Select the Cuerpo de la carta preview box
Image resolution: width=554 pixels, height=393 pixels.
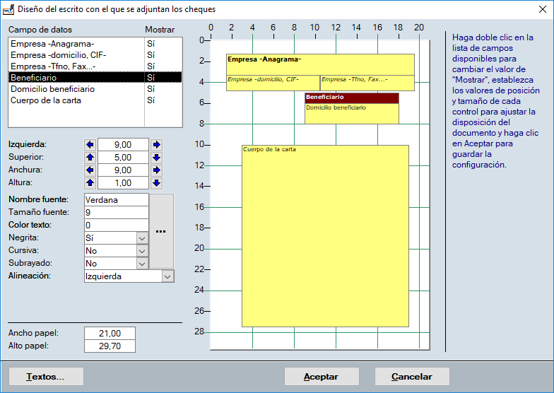pos(325,236)
